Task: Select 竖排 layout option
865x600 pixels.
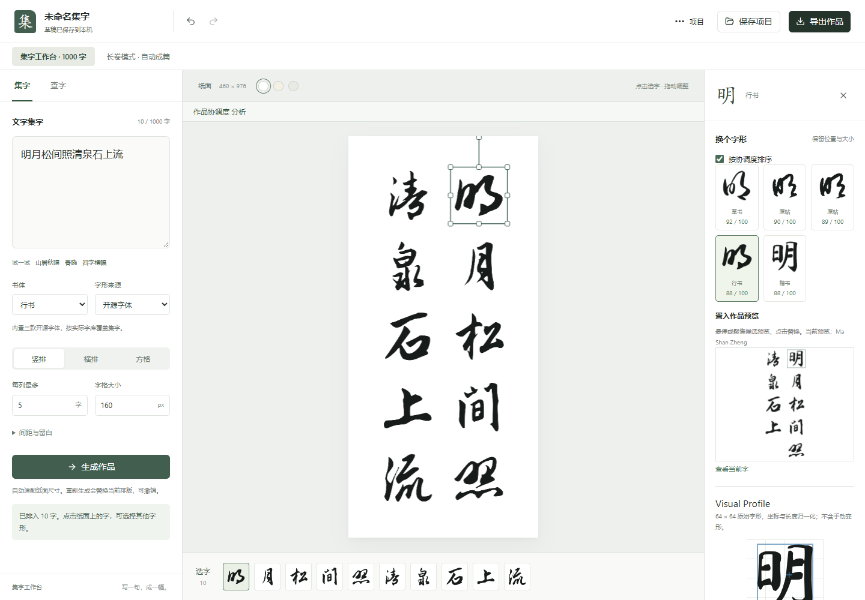Action: [39, 359]
